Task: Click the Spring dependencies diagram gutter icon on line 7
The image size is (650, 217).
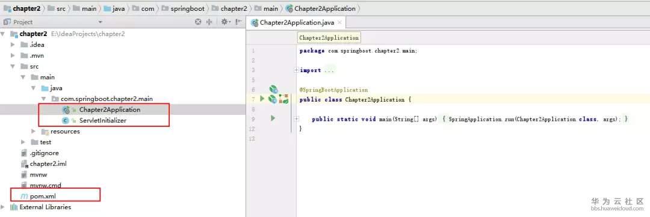Action: tap(284, 99)
